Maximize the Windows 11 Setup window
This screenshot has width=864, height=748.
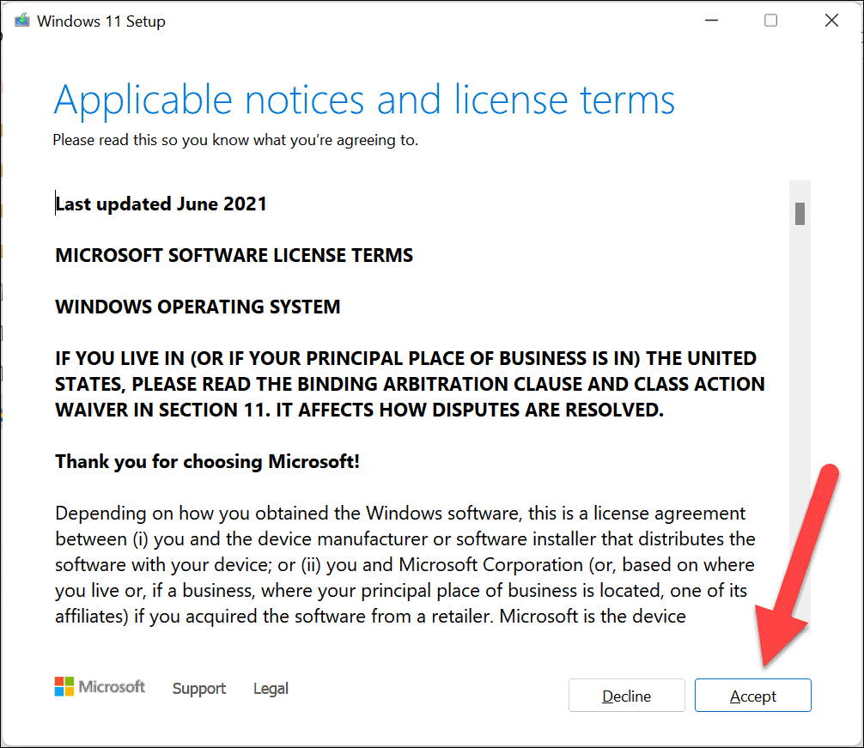pyautogui.click(x=770, y=21)
